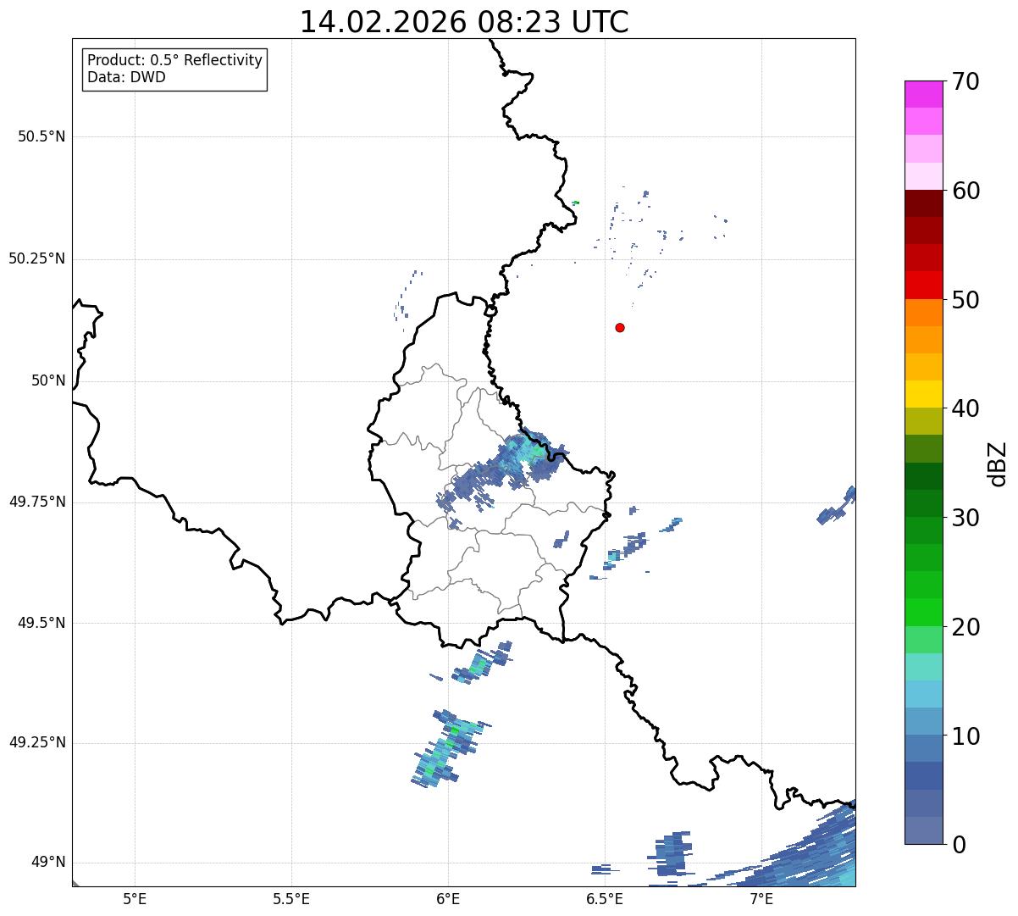Screen dimensions: 1018x916
Task: Click the yellow colorbar segment above 40
Action: click(x=923, y=394)
